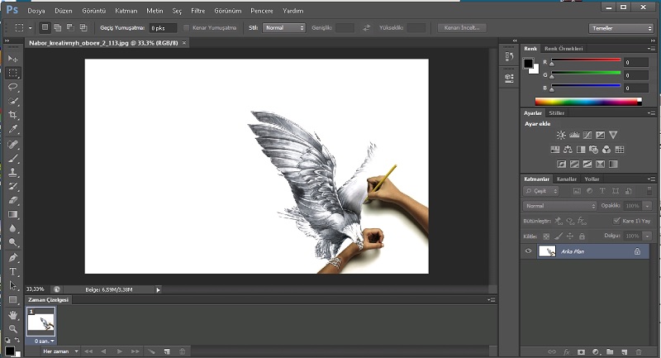Screen dimensions: 661x358
Task: Hide the Arka Plan layer
Action: click(x=529, y=251)
